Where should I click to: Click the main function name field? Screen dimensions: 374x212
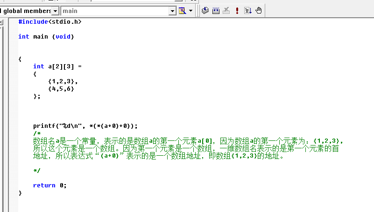pyautogui.click(x=115, y=11)
